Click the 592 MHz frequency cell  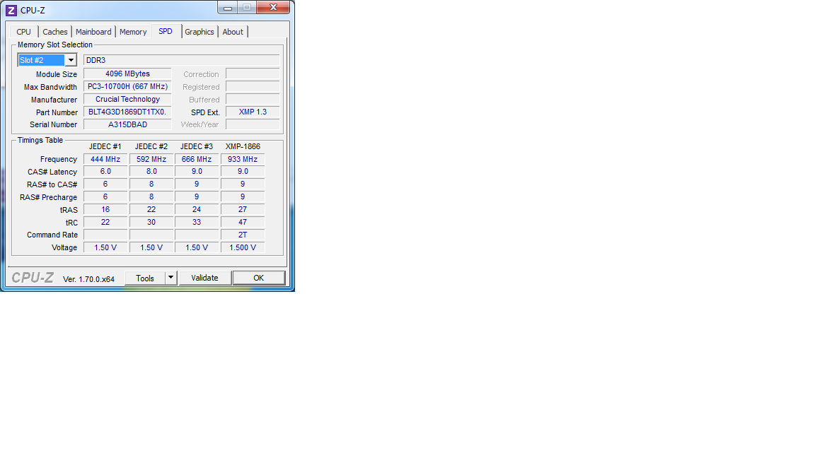151,160
